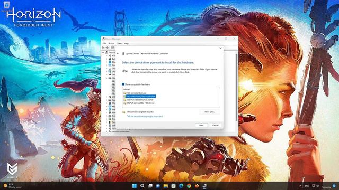Open File Explorer from the taskbar

[x=166, y=186]
